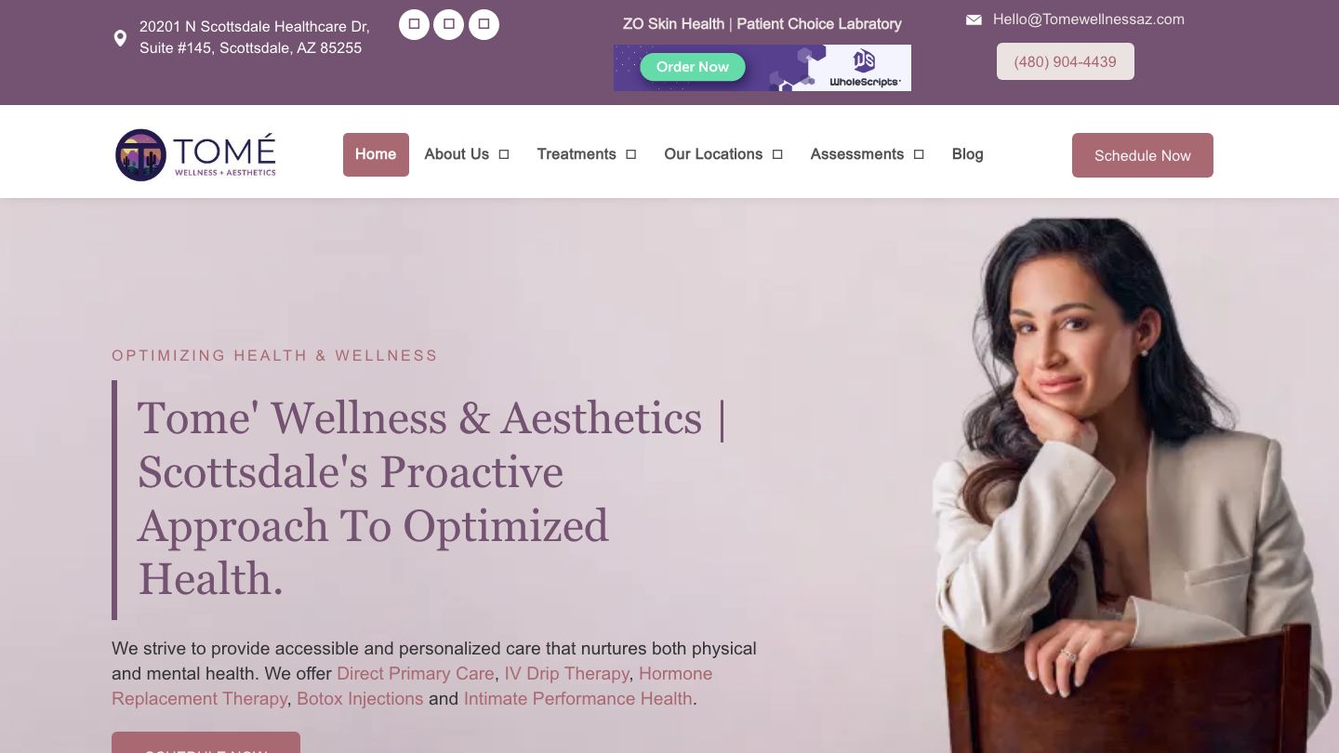
Task: Expand the Our Locations submenu arrow
Action: (x=777, y=154)
